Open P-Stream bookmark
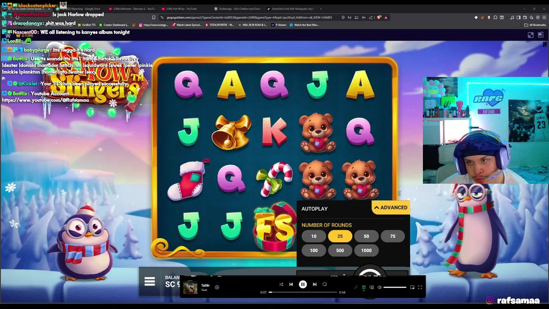This screenshot has width=549, height=309. click(279, 25)
